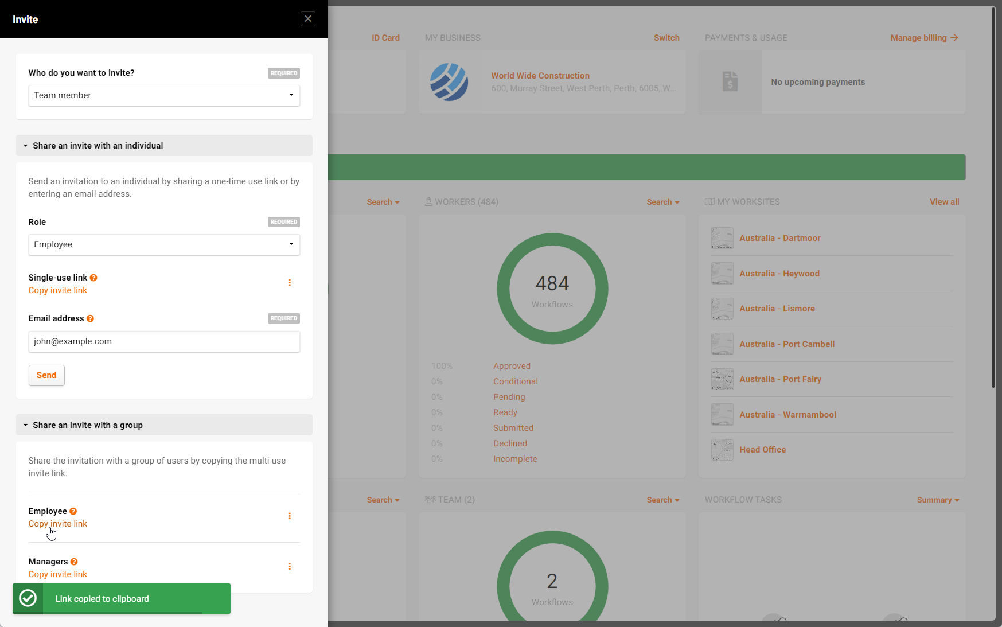Screen dimensions: 1002x627
Task: Click the My Worksites map icon
Action: tap(709, 202)
